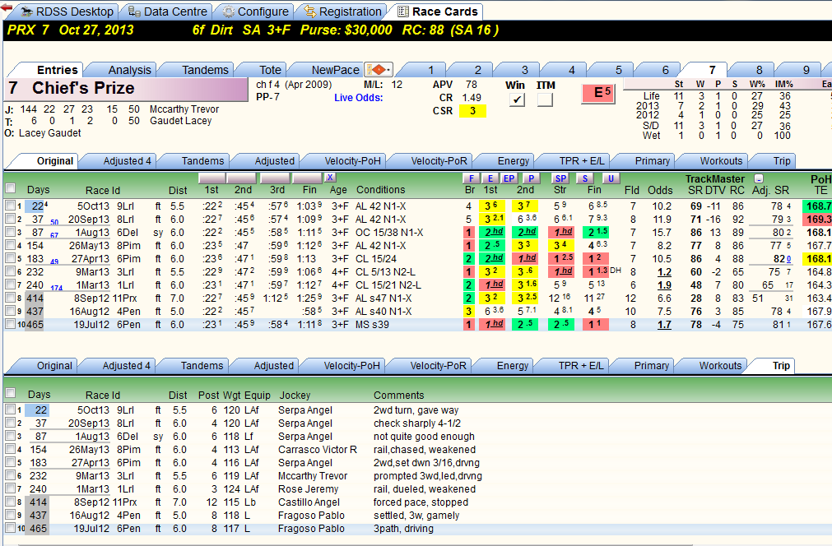Tick Trip table checkbox for 19Jul12 6Pen
Viewport: 832px width, 546px height.
coord(10,528)
